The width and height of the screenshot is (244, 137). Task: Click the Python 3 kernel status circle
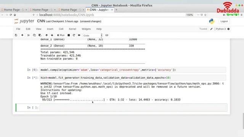(228, 29)
